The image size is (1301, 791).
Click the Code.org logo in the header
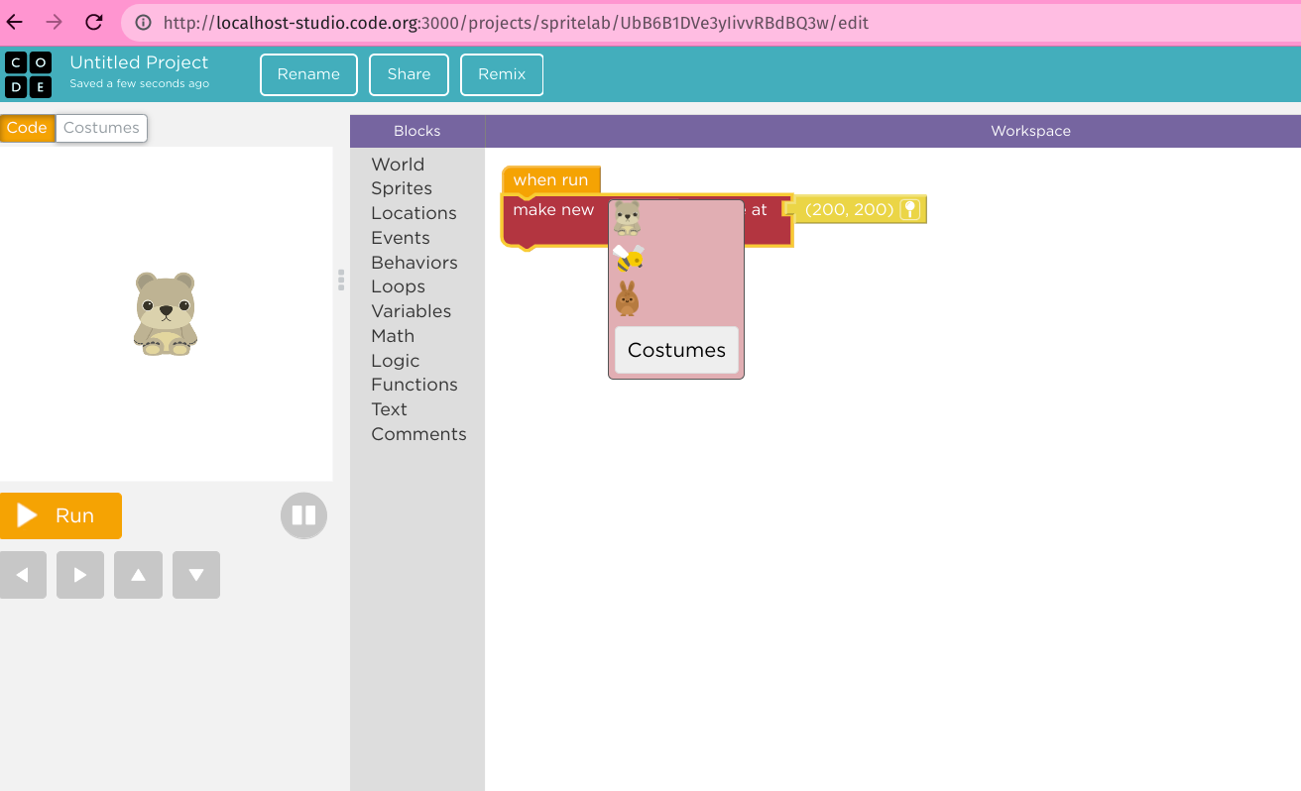[29, 74]
